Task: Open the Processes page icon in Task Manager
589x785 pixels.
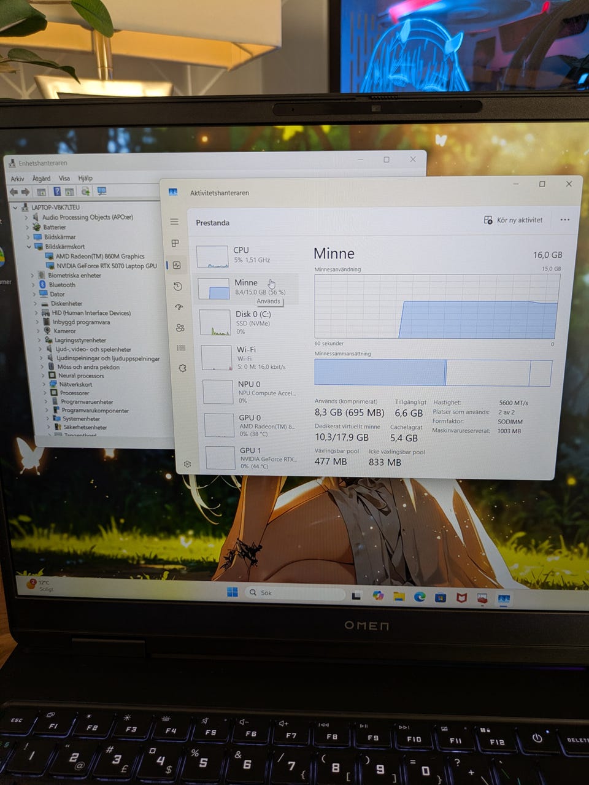Action: click(175, 244)
